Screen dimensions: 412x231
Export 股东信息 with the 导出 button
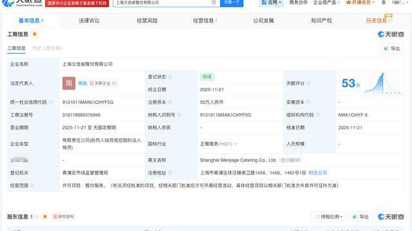[360, 217]
